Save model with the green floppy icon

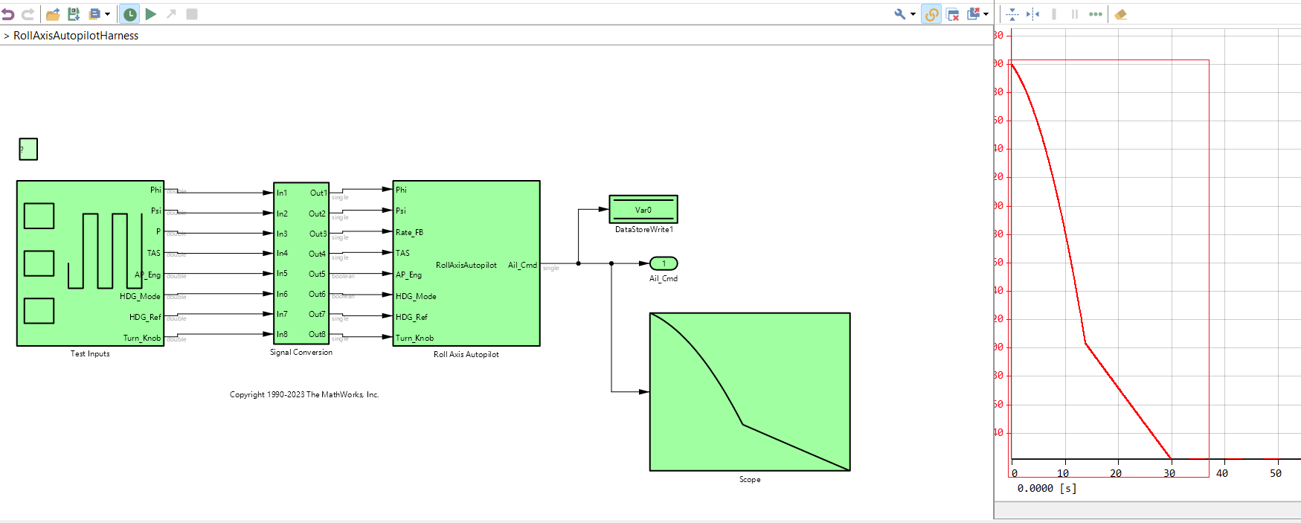74,14
